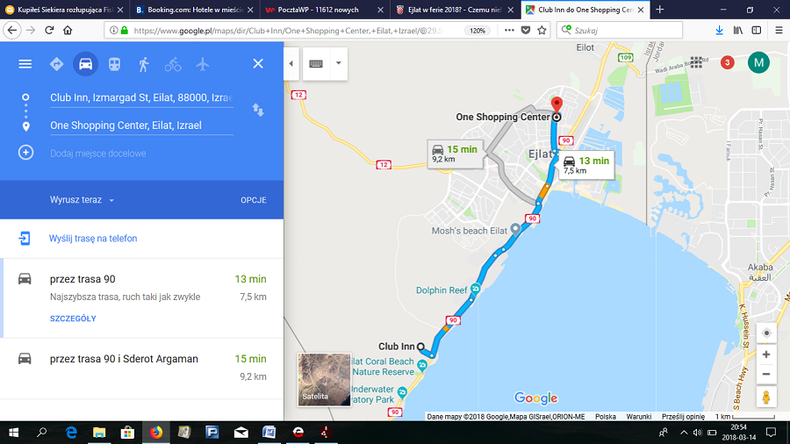The image size is (790, 444).
Task: Zoom in on the map
Action: (x=766, y=354)
